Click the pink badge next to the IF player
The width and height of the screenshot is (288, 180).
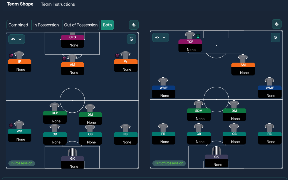[11, 56]
